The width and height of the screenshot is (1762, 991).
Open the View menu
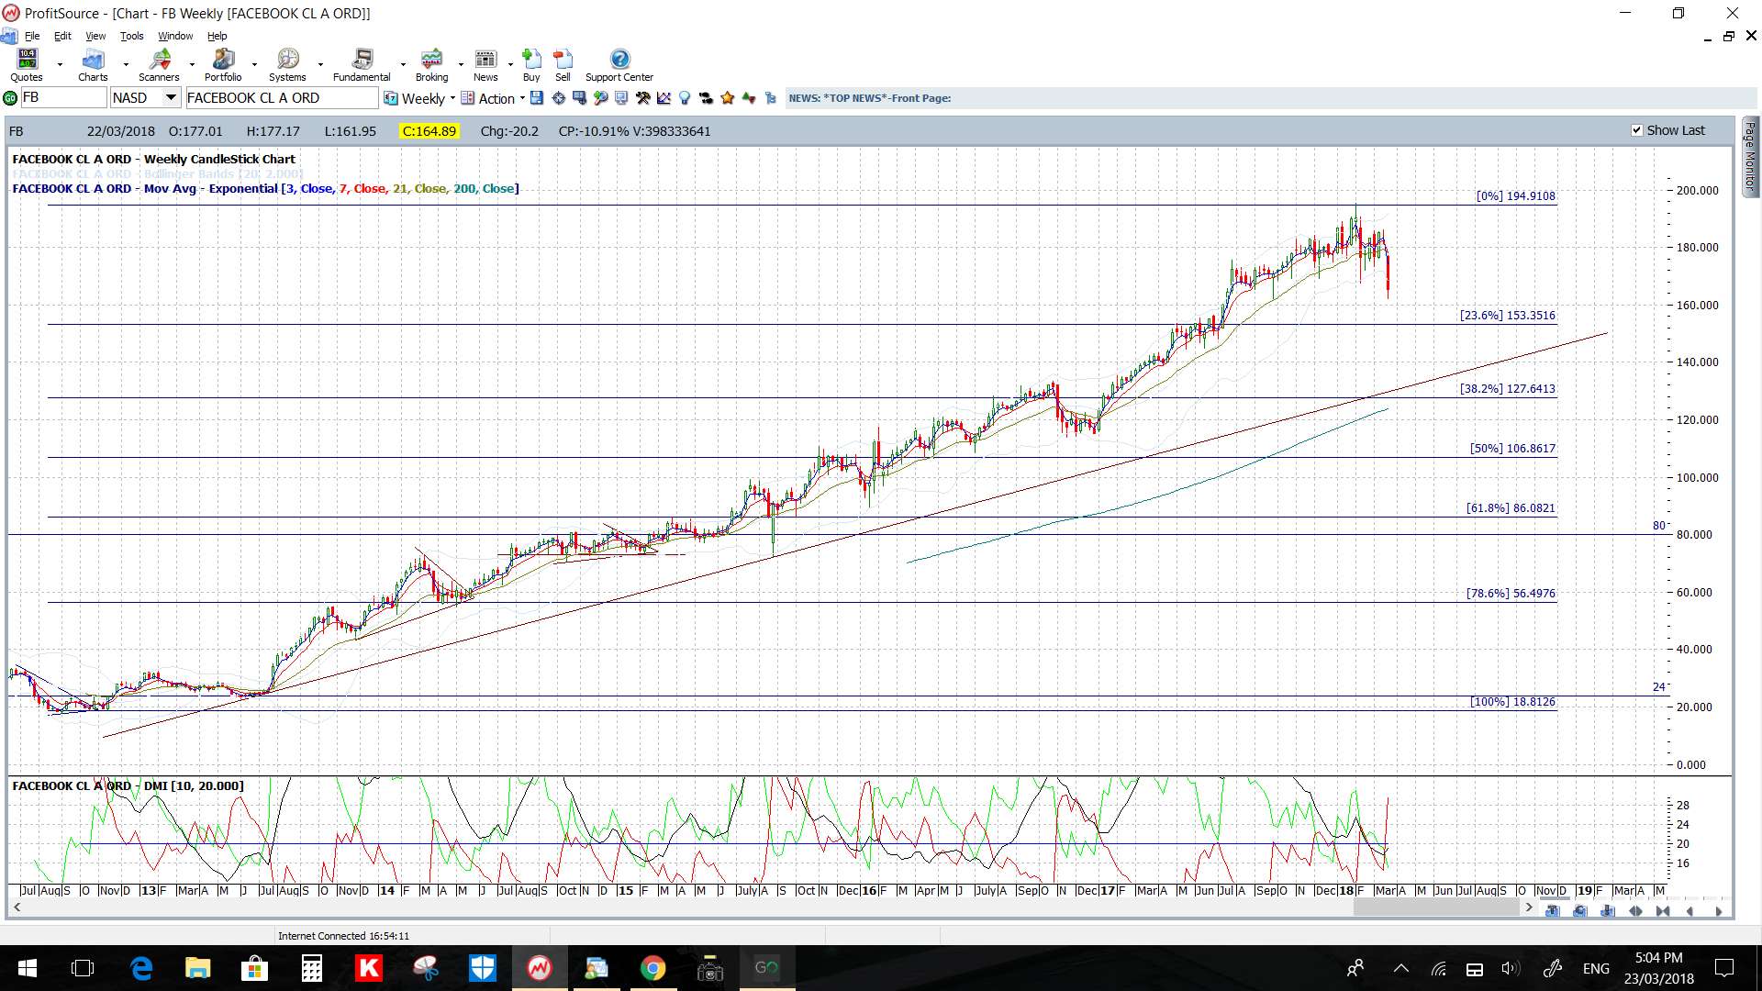95,36
